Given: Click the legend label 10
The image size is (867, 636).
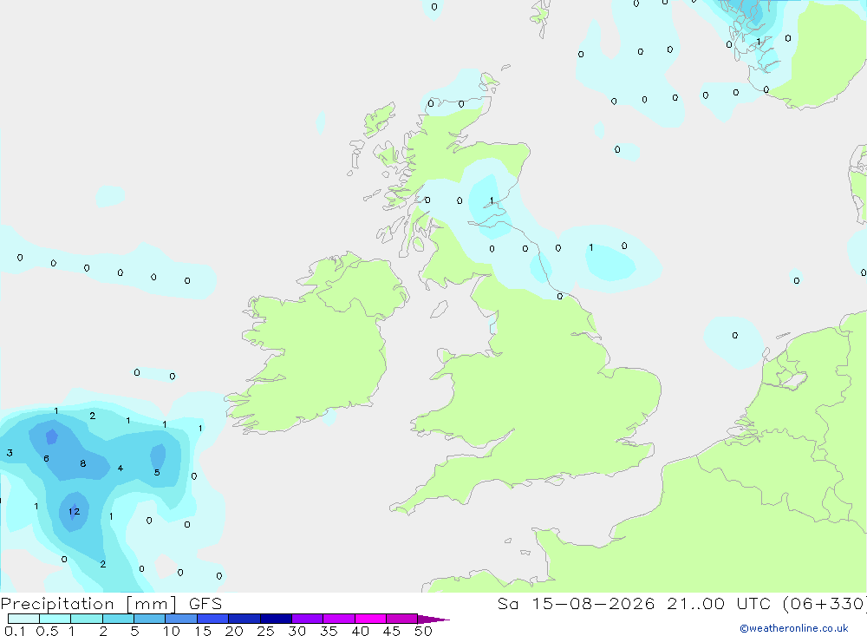Looking at the screenshot, I should click(171, 631).
